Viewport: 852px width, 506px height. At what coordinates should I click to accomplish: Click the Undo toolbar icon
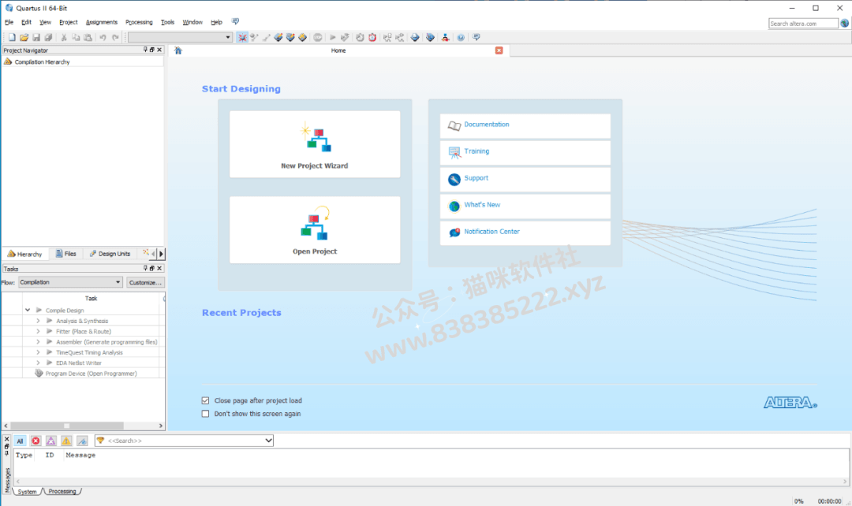[x=103, y=38]
